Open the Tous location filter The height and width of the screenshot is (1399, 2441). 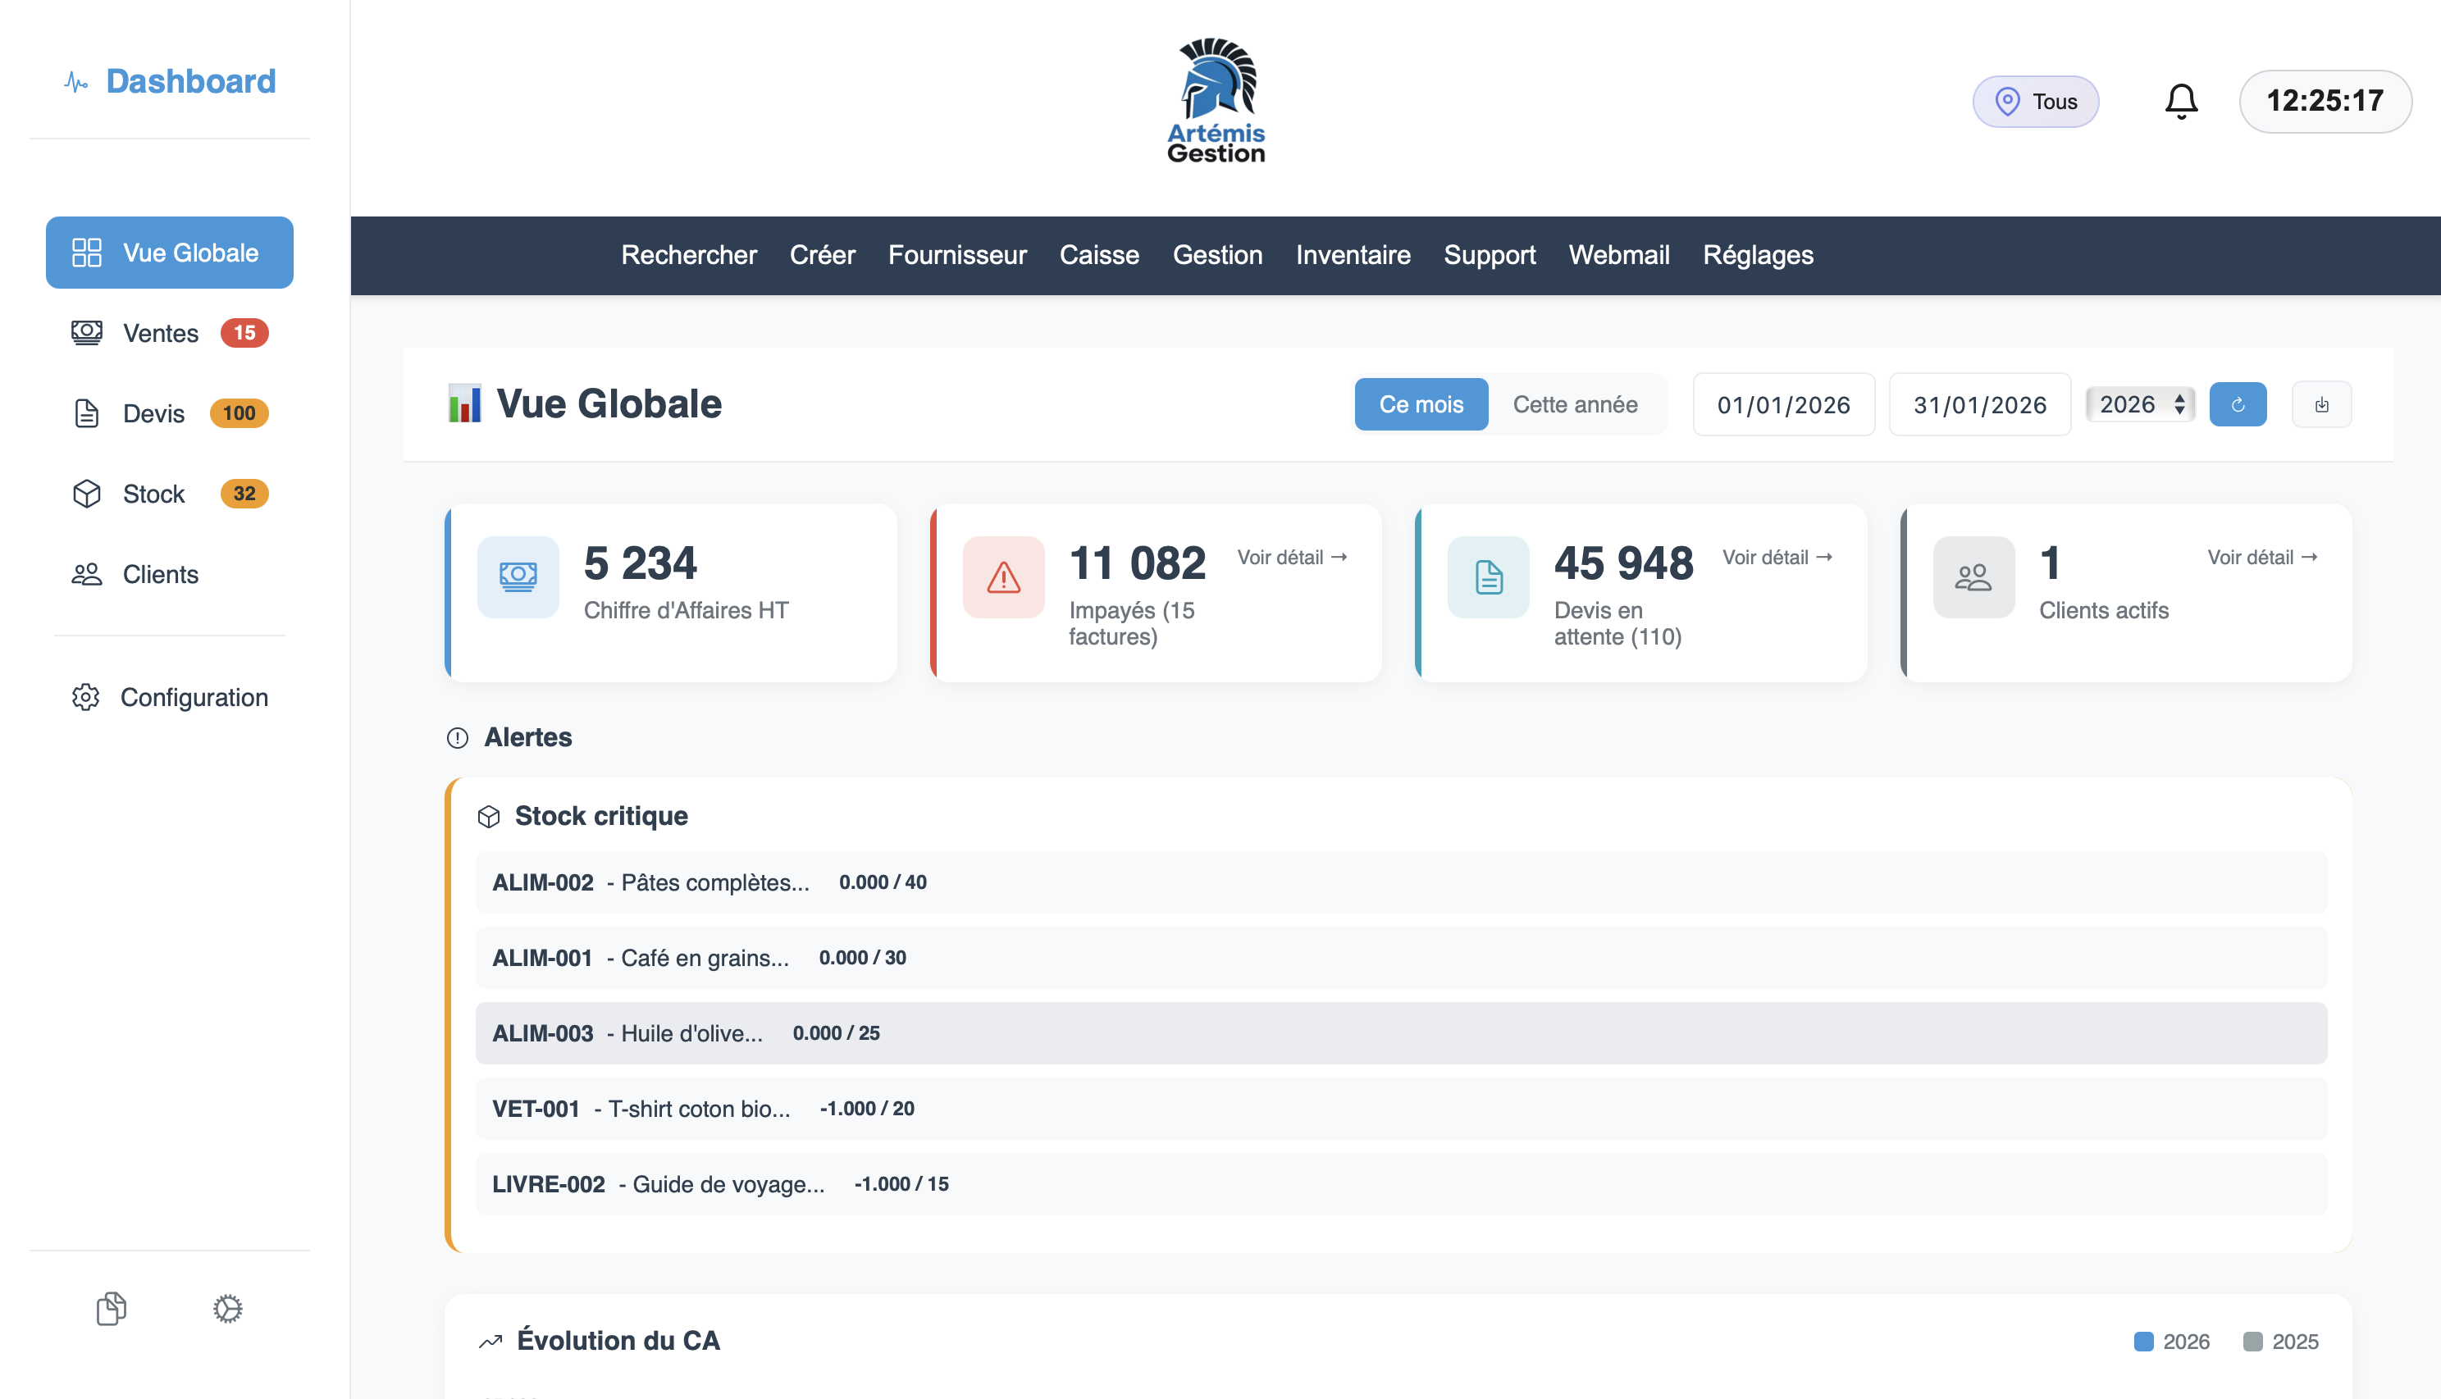click(2036, 101)
